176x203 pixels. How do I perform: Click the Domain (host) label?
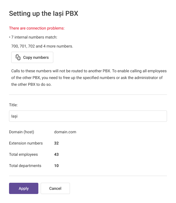click(21, 132)
